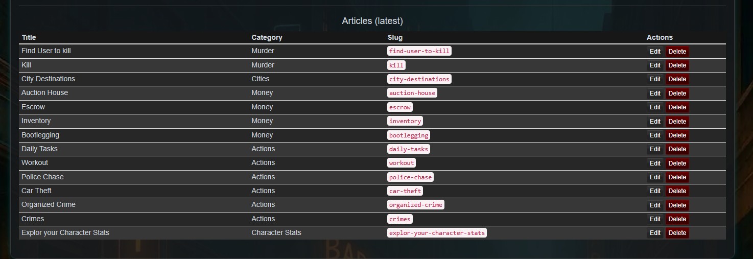Edit the Car Theft article
This screenshot has height=259, width=753.
click(x=655, y=191)
